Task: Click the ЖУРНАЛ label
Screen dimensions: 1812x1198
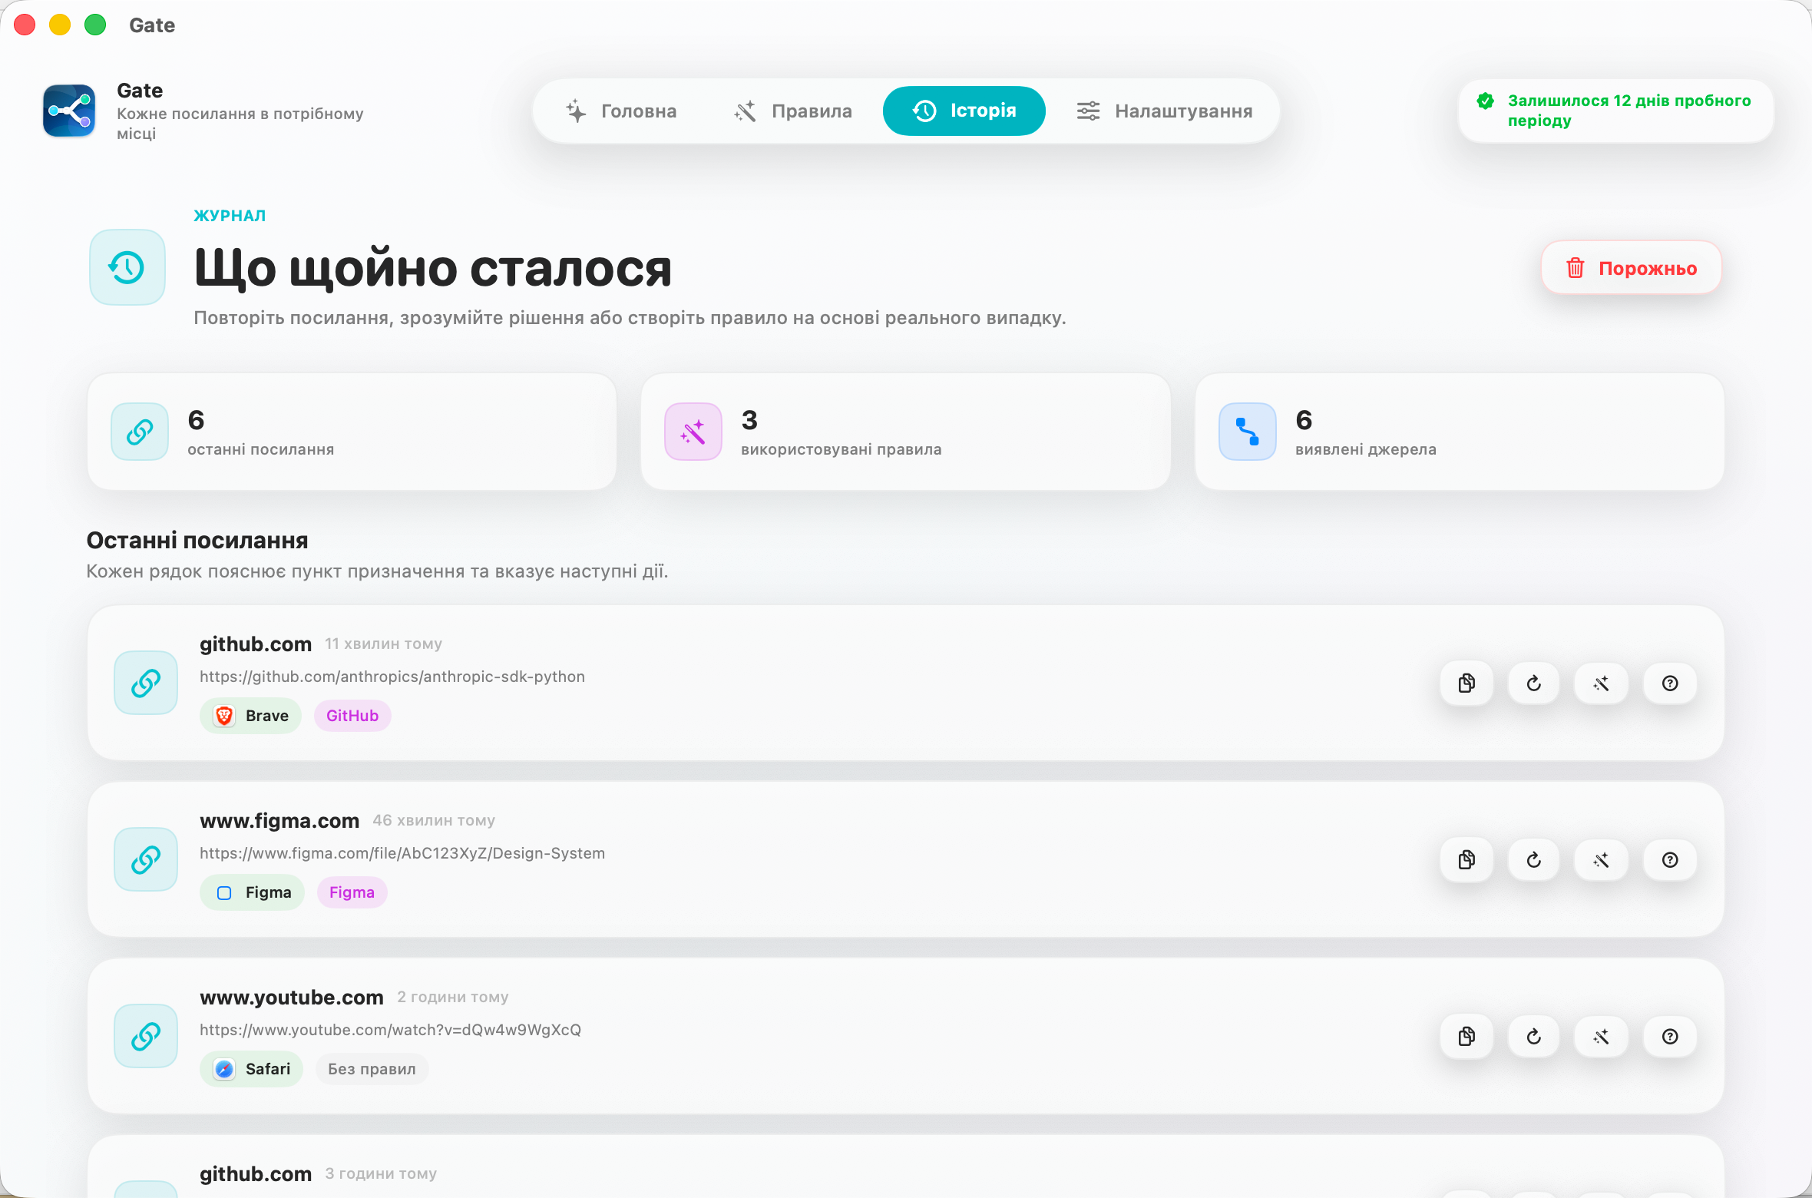Action: [x=230, y=216]
